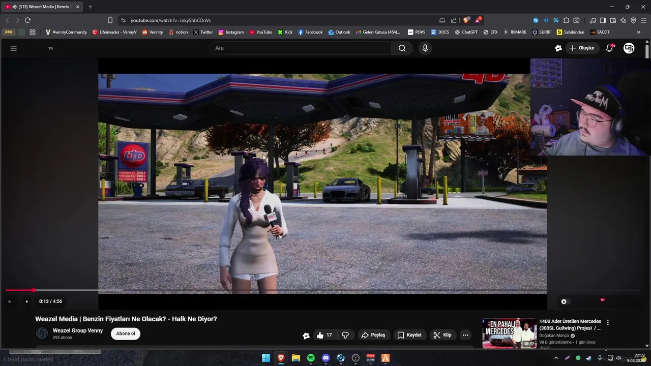The width and height of the screenshot is (651, 366).
Task: Open the Brave Wallet icon
Action: click(x=613, y=20)
